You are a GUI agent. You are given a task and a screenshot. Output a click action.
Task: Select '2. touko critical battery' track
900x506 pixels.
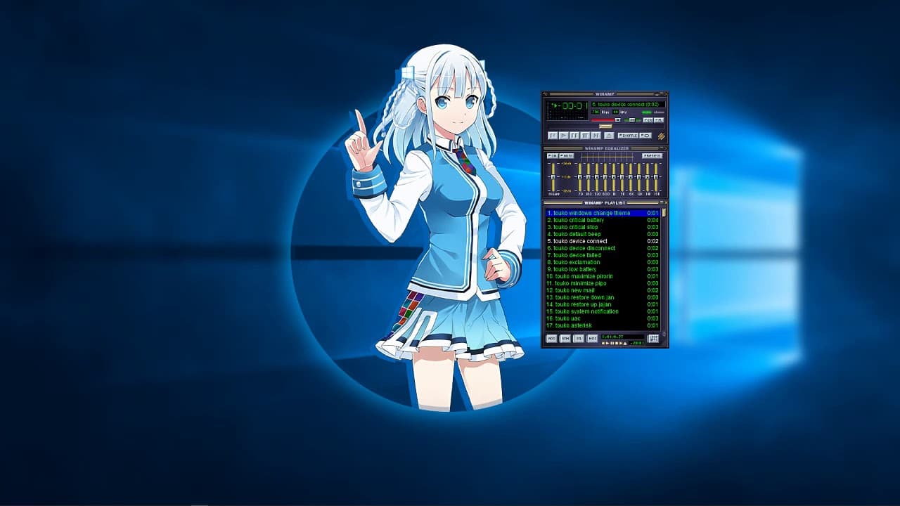tap(603, 220)
